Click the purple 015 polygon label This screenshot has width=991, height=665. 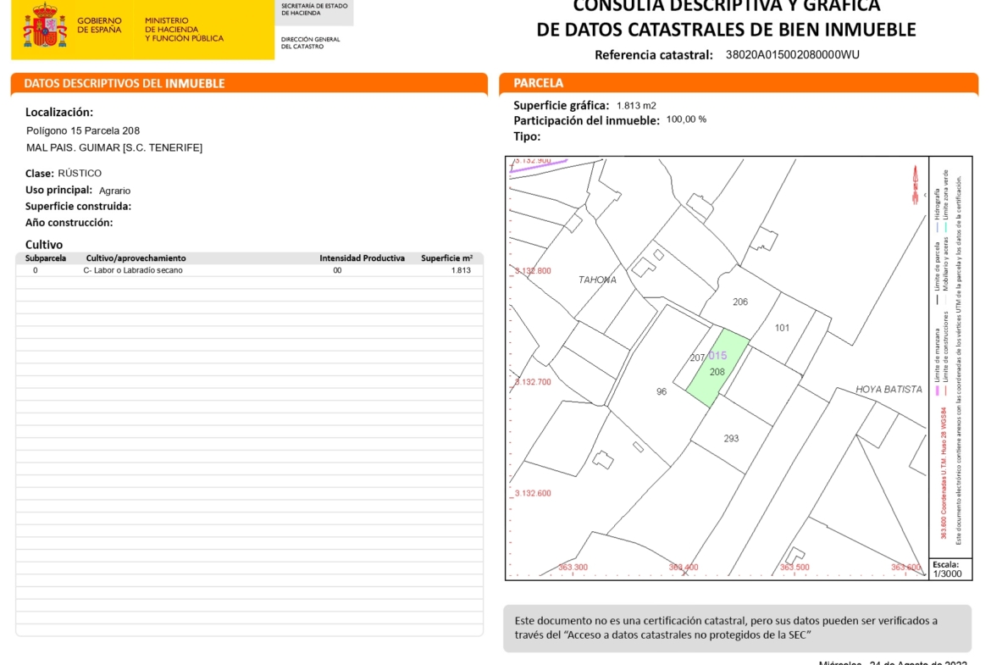(x=717, y=356)
